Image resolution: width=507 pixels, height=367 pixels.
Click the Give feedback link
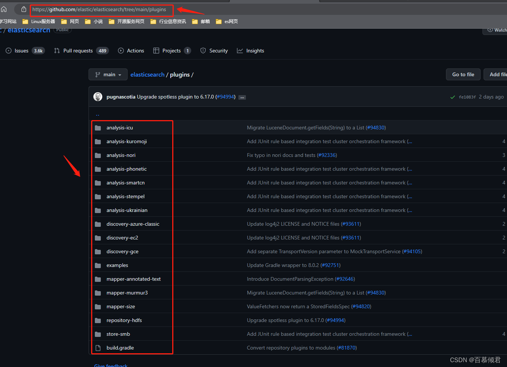point(111,365)
